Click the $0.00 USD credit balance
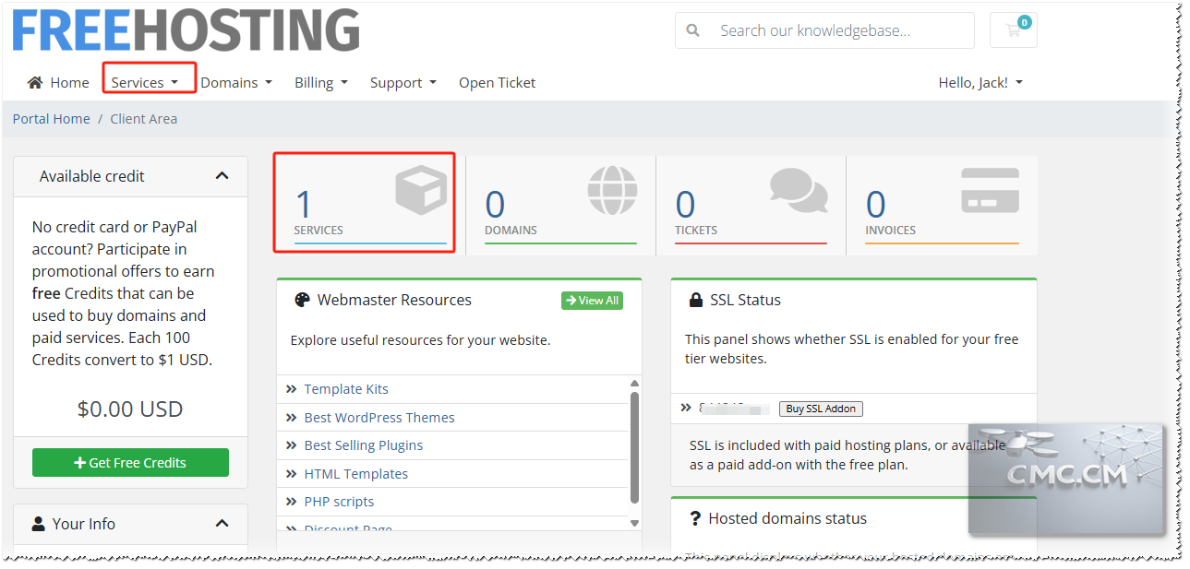This screenshot has width=1190, height=569. coord(130,409)
